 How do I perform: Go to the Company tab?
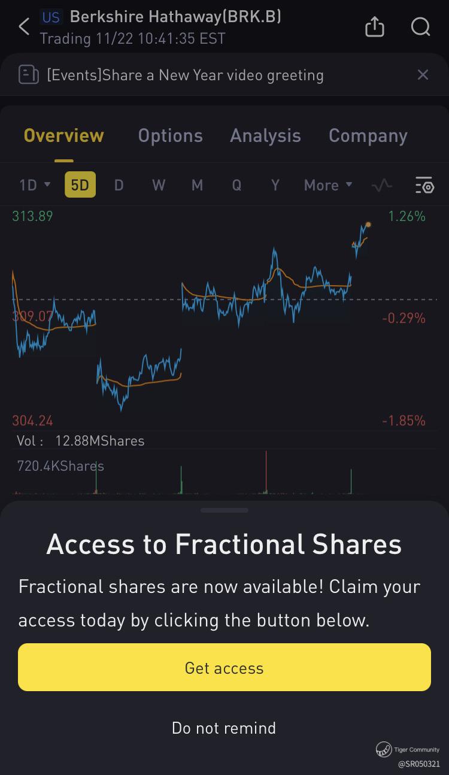(368, 135)
